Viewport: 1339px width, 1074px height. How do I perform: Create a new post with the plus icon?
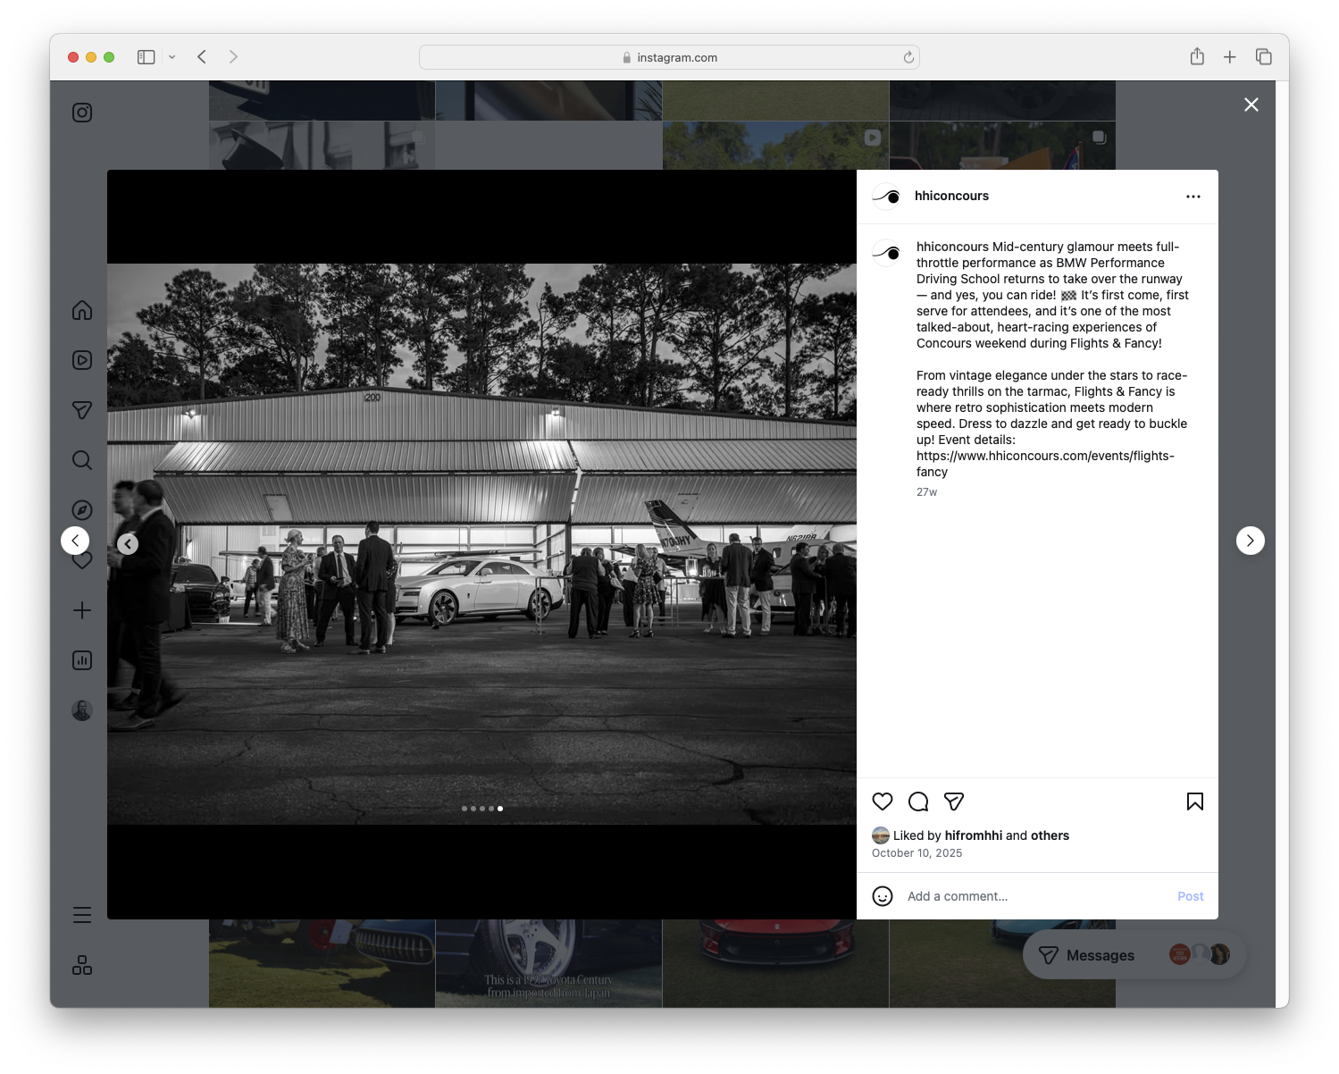tap(82, 610)
